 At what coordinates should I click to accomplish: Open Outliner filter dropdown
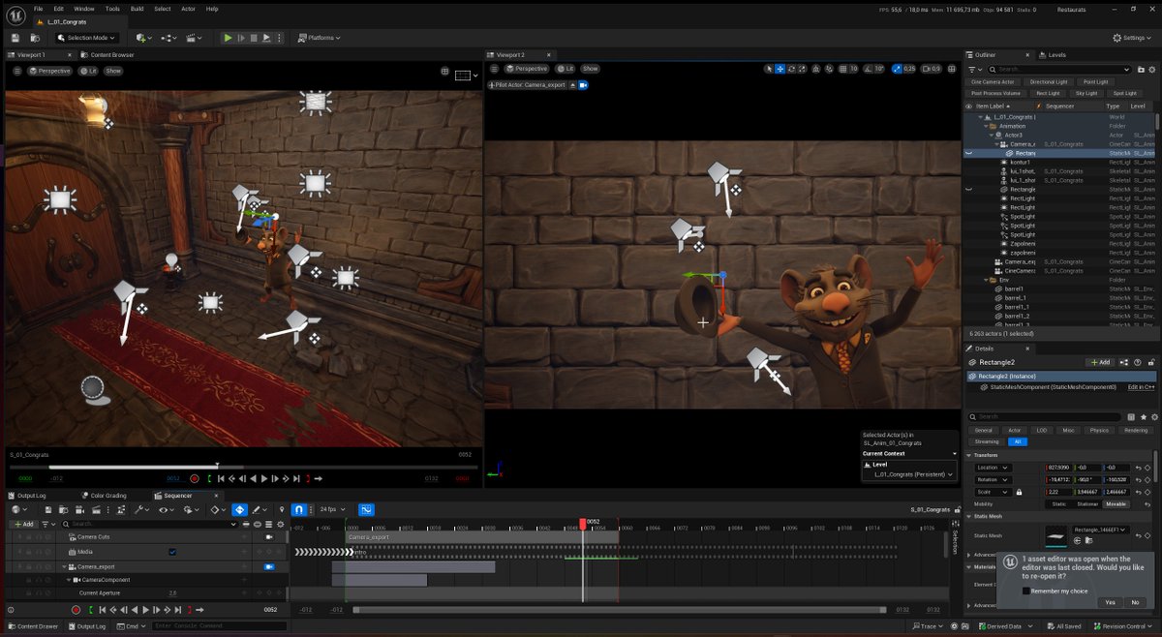[976, 70]
